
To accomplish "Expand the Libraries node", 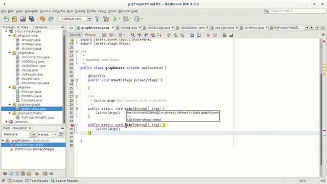I will click(6, 122).
